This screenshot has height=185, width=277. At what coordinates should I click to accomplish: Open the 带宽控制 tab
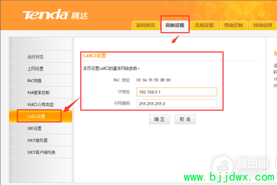pos(233,25)
